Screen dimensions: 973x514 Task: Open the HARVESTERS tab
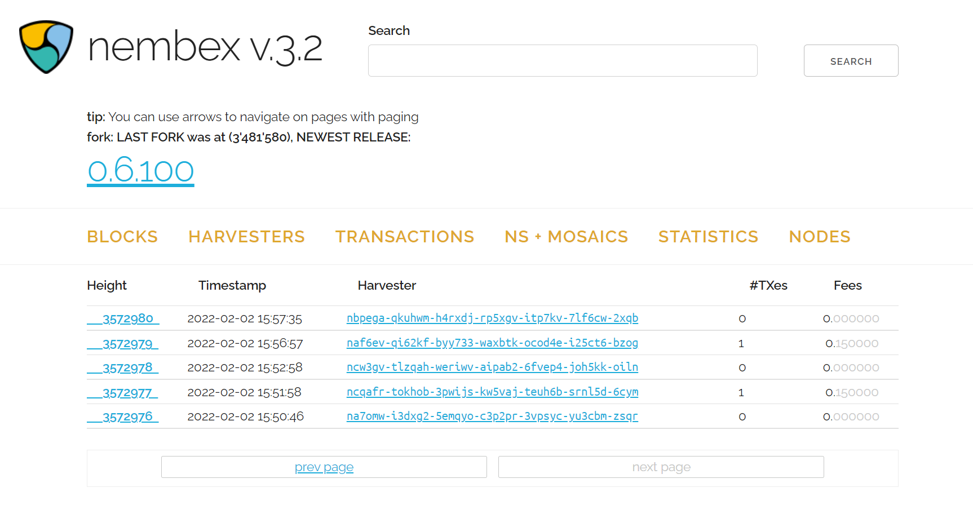[x=246, y=237]
